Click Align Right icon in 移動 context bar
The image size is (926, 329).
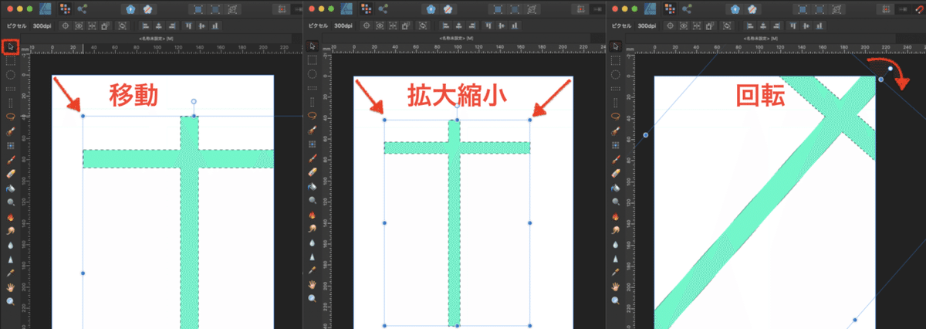click(x=172, y=25)
